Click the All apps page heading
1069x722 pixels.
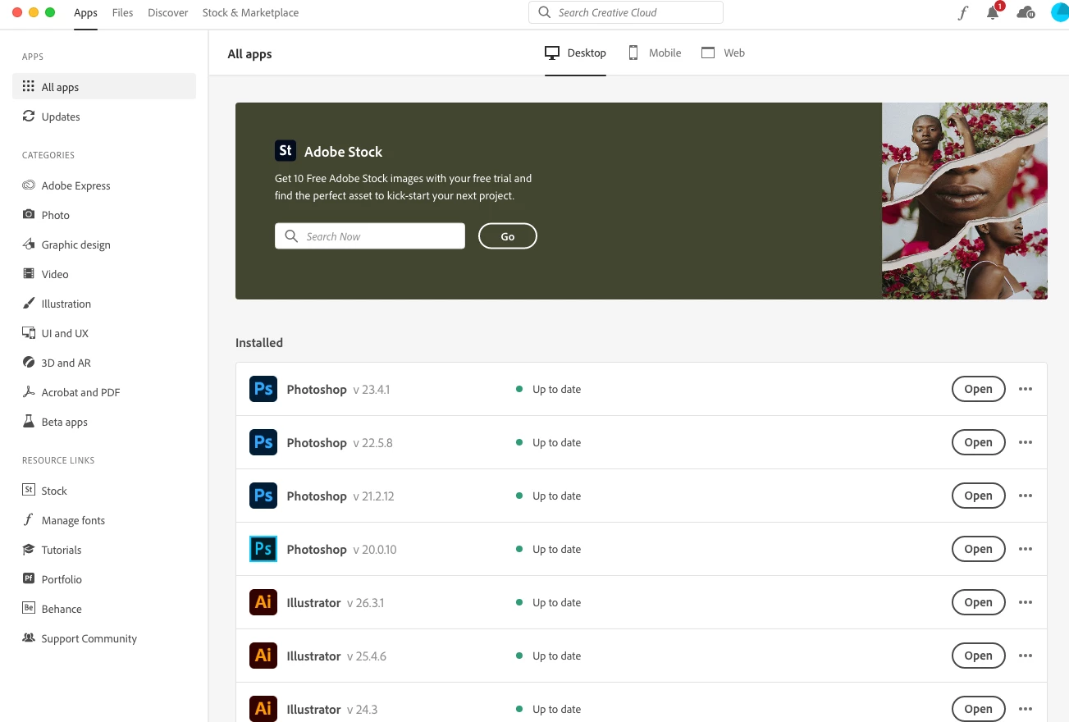tap(249, 54)
